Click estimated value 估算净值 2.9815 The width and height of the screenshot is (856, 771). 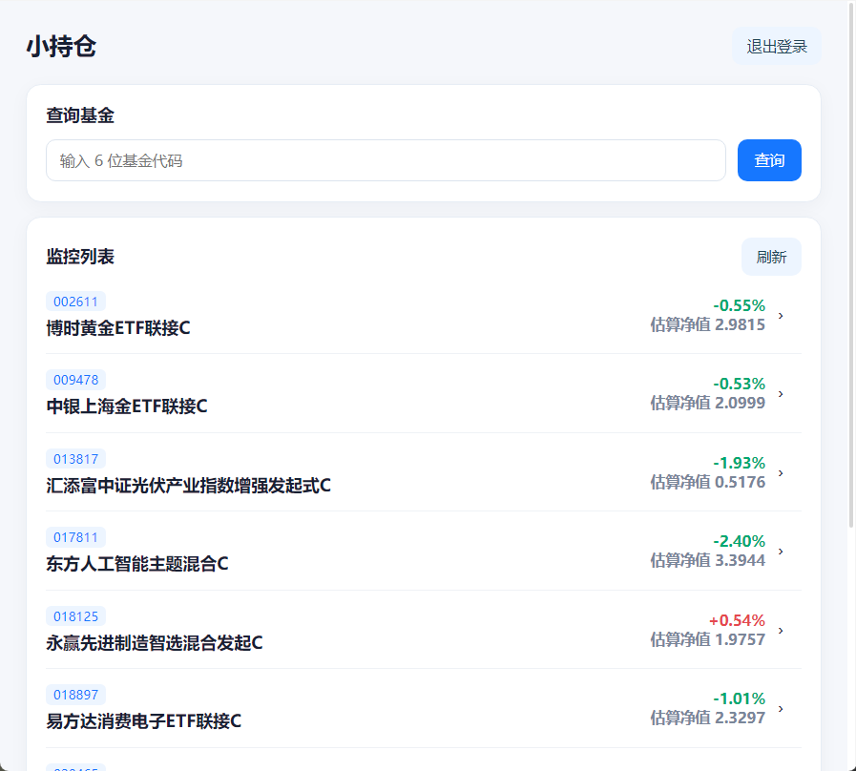pos(707,324)
